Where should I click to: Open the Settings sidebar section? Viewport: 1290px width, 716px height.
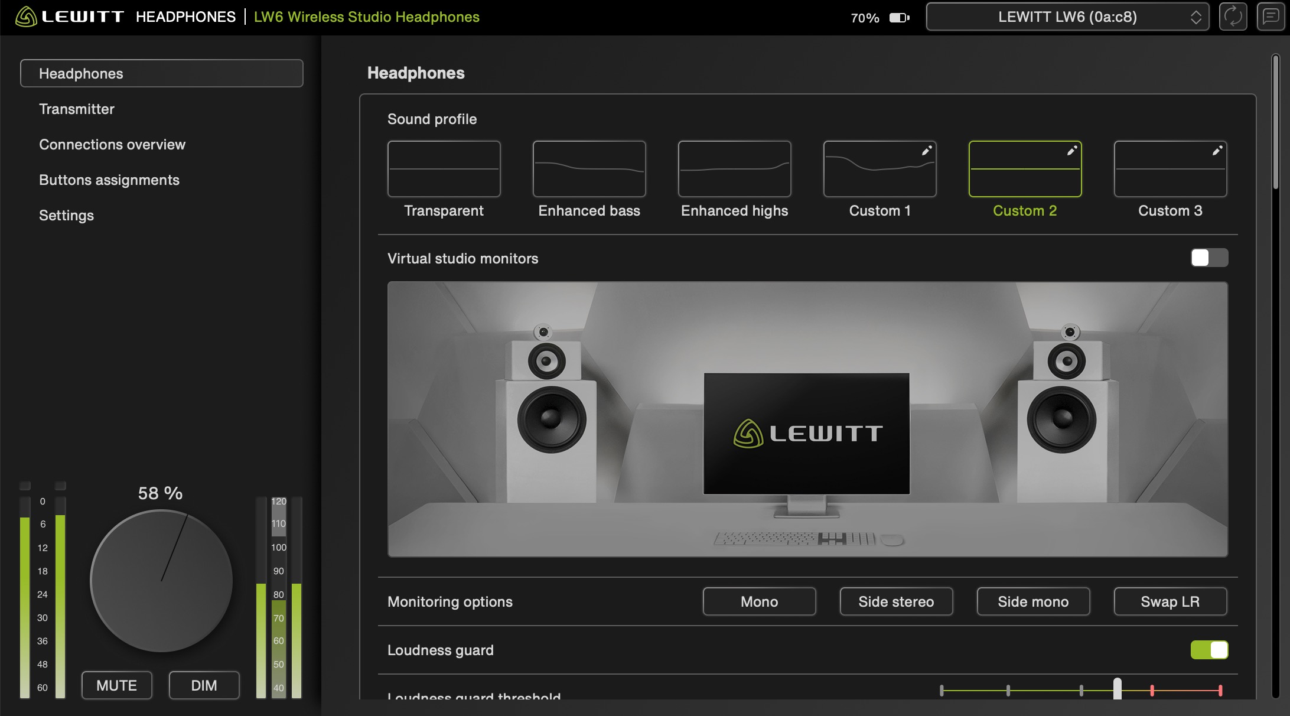coord(66,215)
